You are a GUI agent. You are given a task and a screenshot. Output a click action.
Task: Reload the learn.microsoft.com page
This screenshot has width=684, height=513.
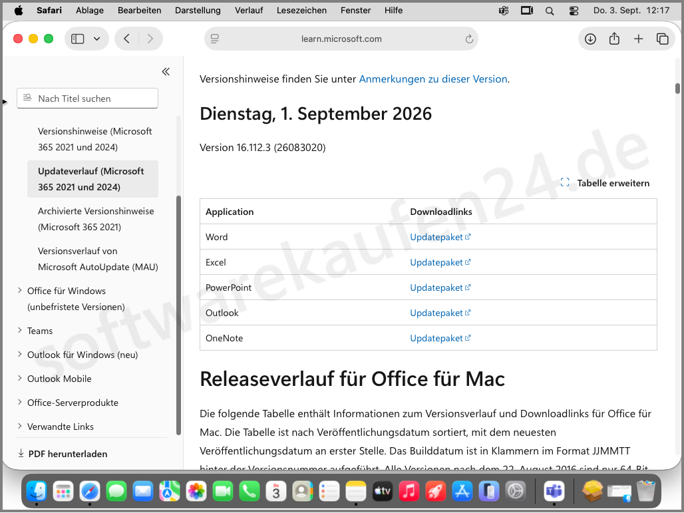(x=469, y=39)
